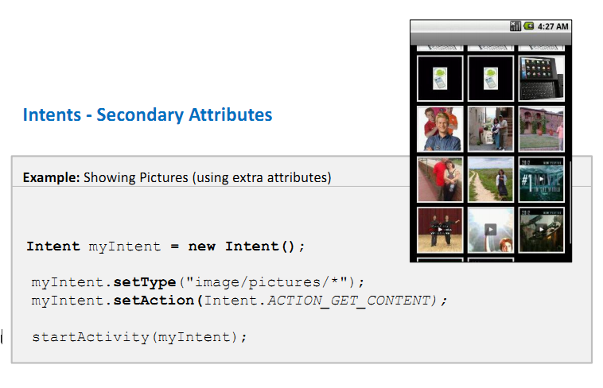Select the pink villa building photo

(x=542, y=130)
